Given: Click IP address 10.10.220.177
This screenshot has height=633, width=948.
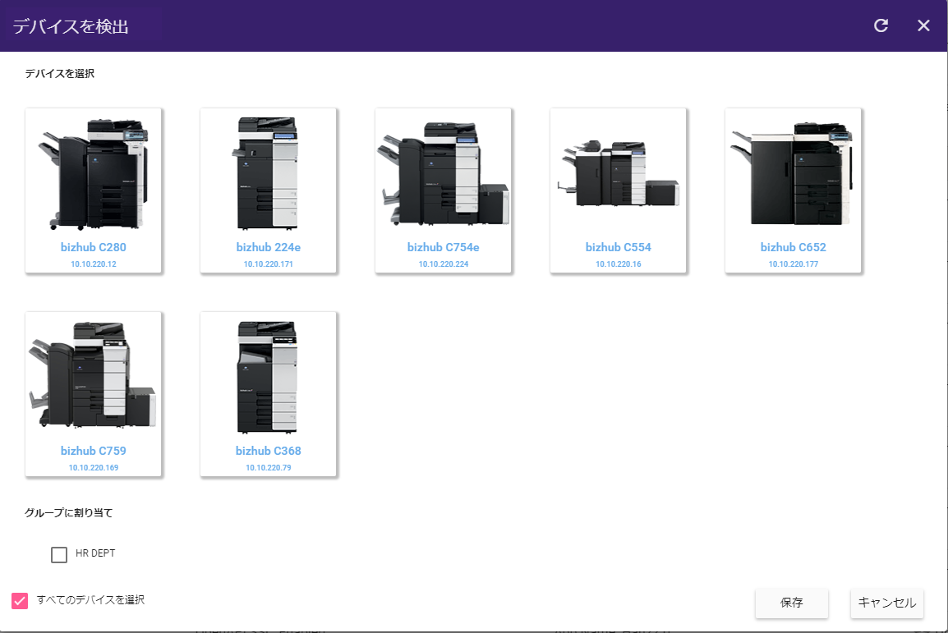Looking at the screenshot, I should click(794, 264).
